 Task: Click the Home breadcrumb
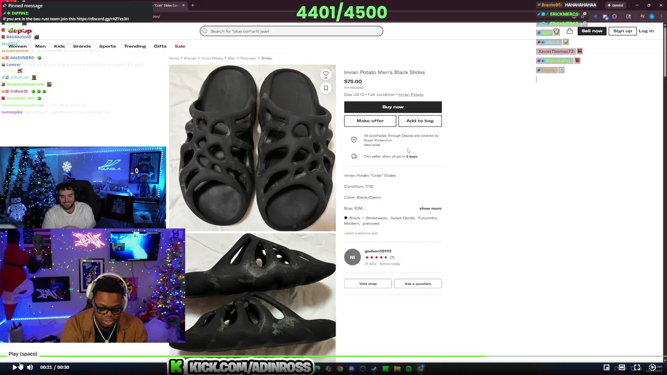[x=174, y=58]
